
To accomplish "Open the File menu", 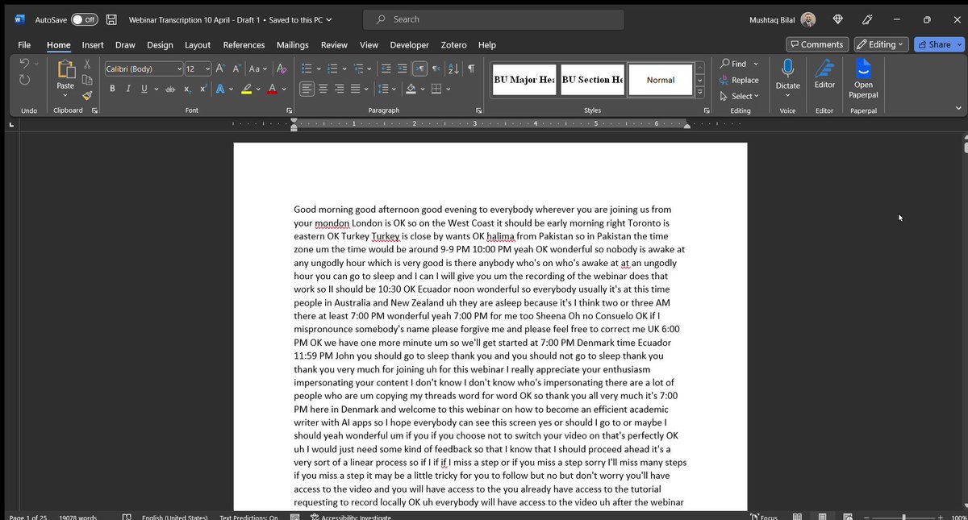I will [x=24, y=45].
